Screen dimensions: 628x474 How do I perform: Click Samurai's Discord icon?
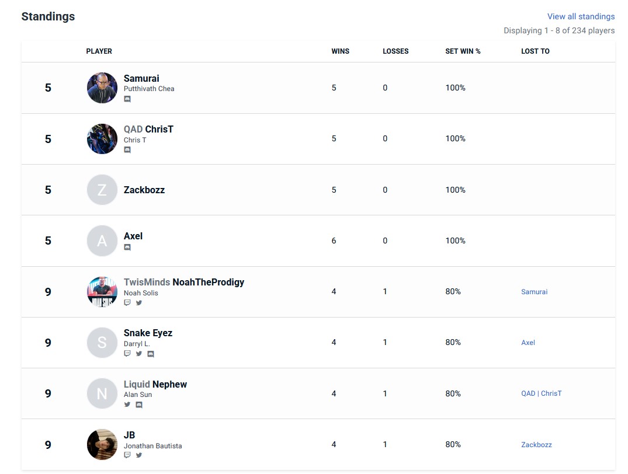point(127,99)
